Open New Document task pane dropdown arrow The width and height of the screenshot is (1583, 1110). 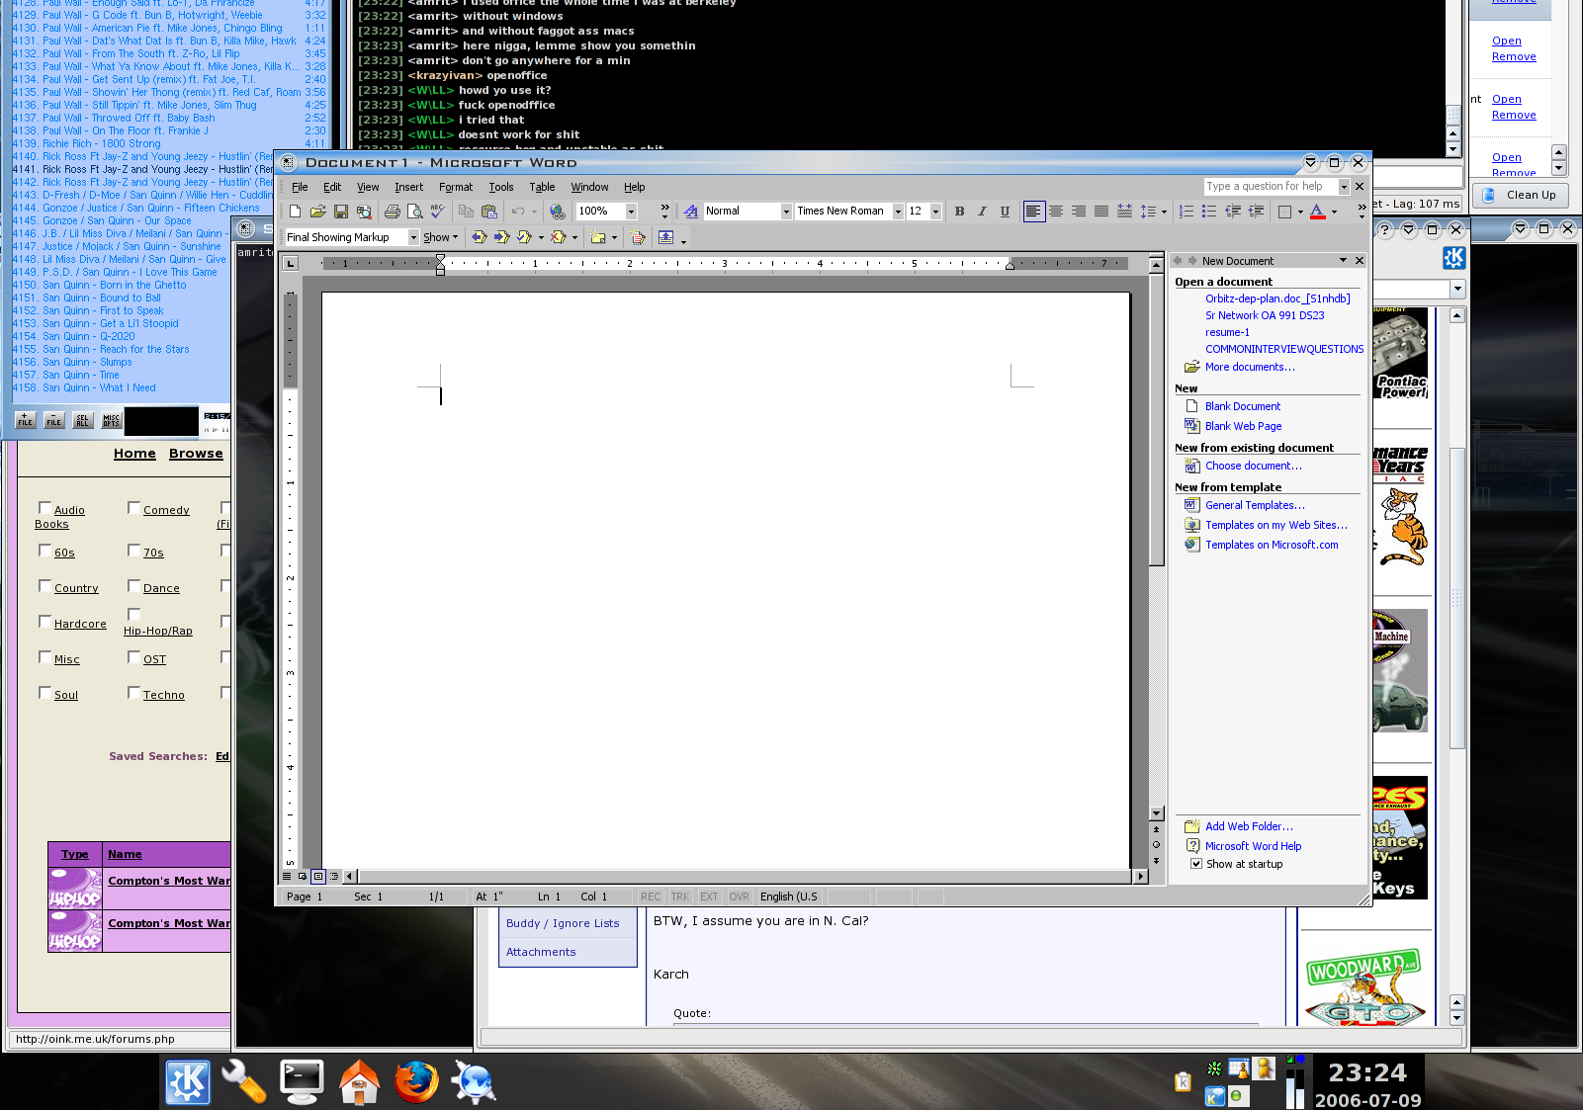pyautogui.click(x=1343, y=261)
